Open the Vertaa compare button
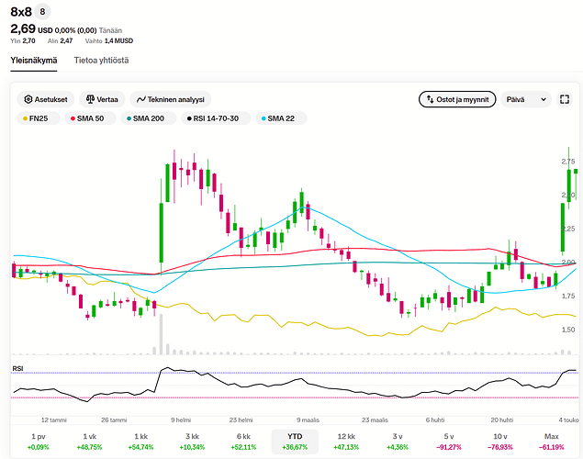Viewport: 583px width, 459px height. click(x=102, y=99)
